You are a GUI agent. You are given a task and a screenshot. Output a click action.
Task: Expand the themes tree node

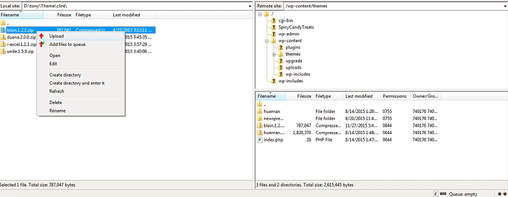pyautogui.click(x=274, y=54)
